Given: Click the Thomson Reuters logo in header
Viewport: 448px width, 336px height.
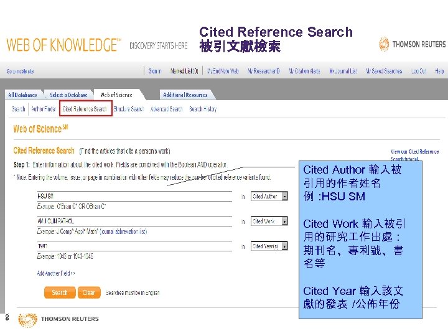Looking at the screenshot, I should [413, 44].
